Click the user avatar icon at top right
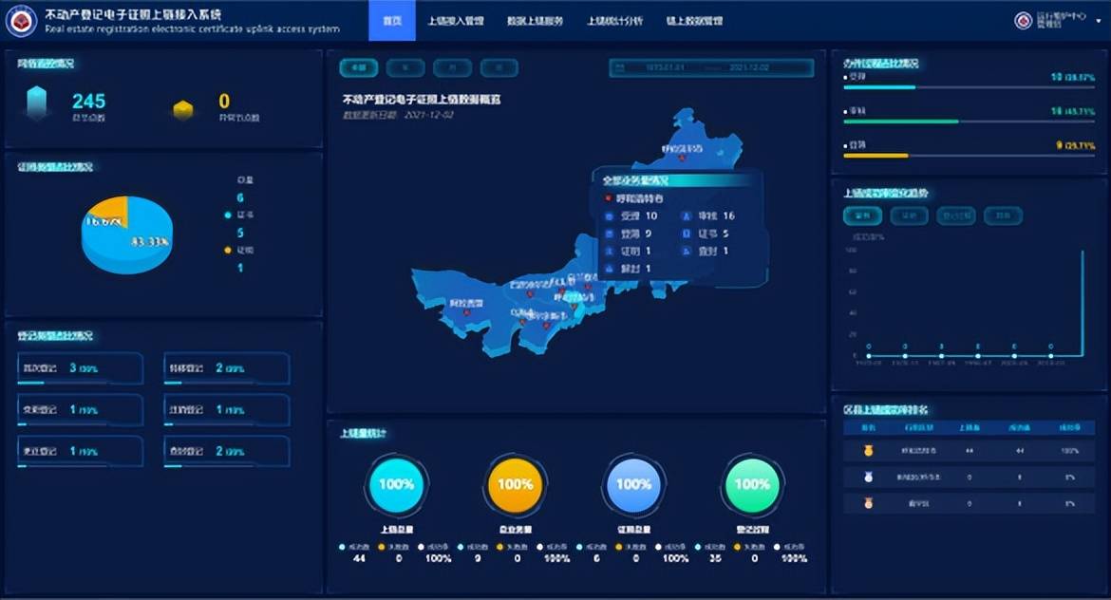1111x600 pixels. [1023, 21]
